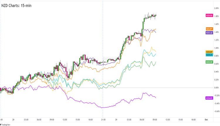Image resolution: width=220 pixels, height=126 pixels.
Task: Click the 2.00% price scale label
Action: click(x=216, y=8)
